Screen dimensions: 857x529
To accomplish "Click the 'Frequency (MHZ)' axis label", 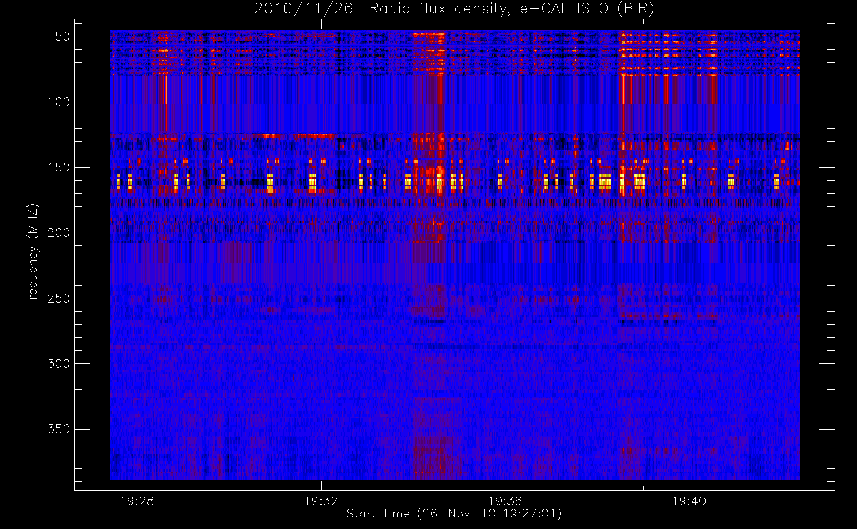I will [33, 255].
